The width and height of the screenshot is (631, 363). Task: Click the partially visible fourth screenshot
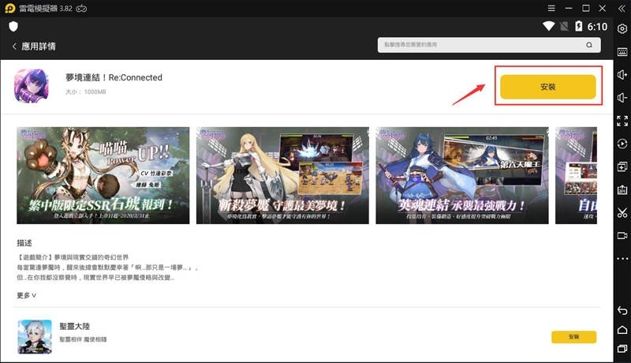click(x=577, y=175)
